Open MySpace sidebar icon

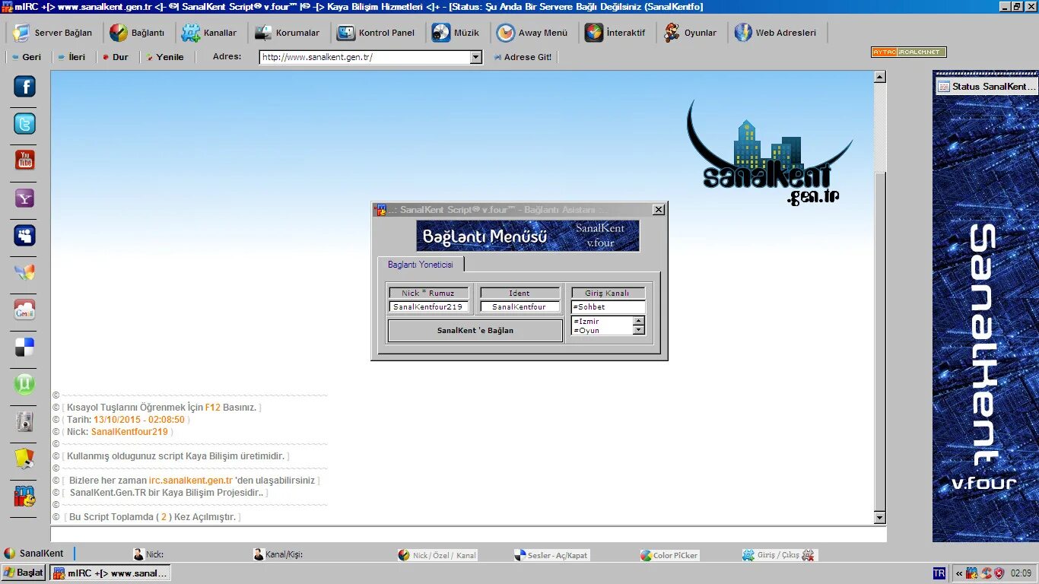(25, 236)
